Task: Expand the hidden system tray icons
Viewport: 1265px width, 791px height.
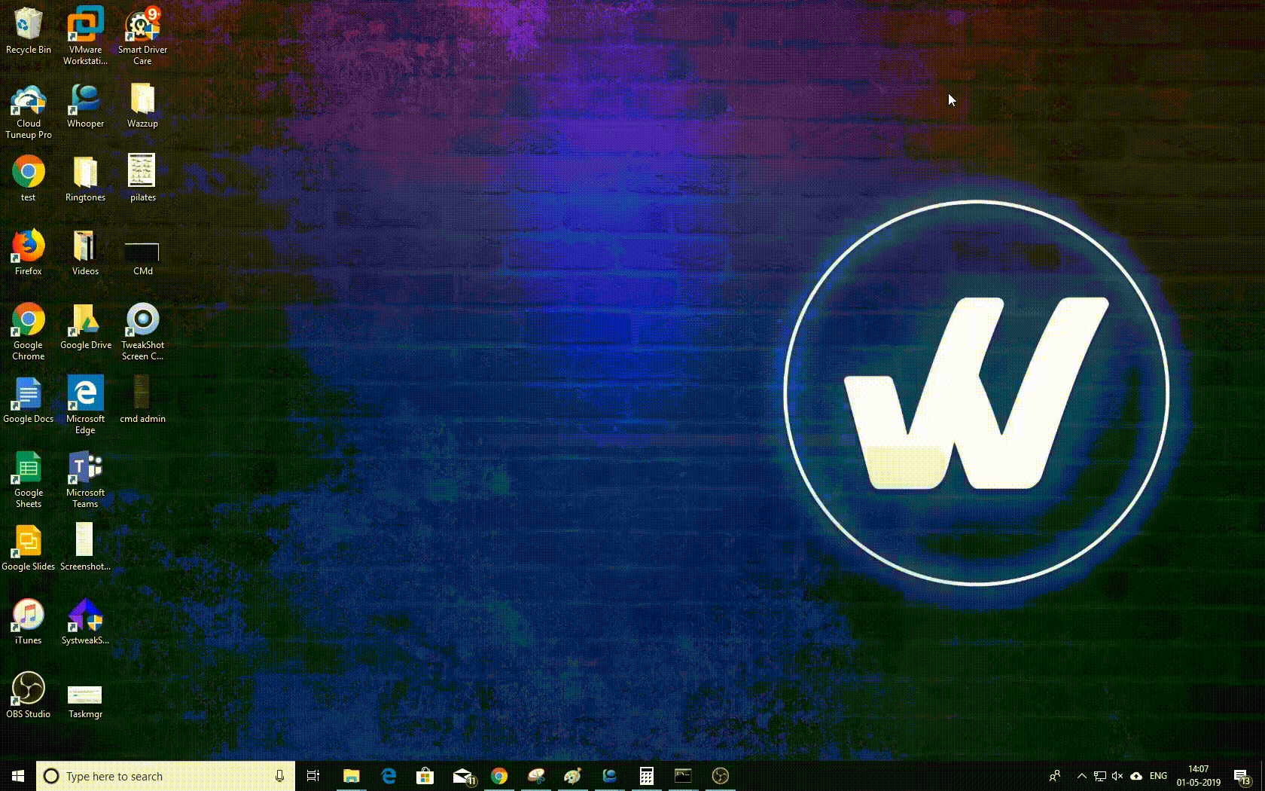Action: pyautogui.click(x=1082, y=776)
